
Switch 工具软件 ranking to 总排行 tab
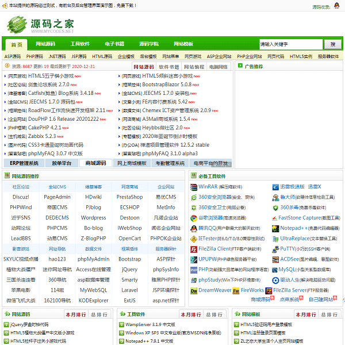(x=214, y=315)
